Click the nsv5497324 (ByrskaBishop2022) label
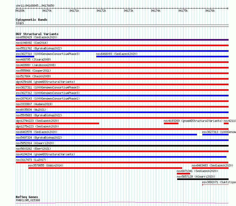 (39, 138)
